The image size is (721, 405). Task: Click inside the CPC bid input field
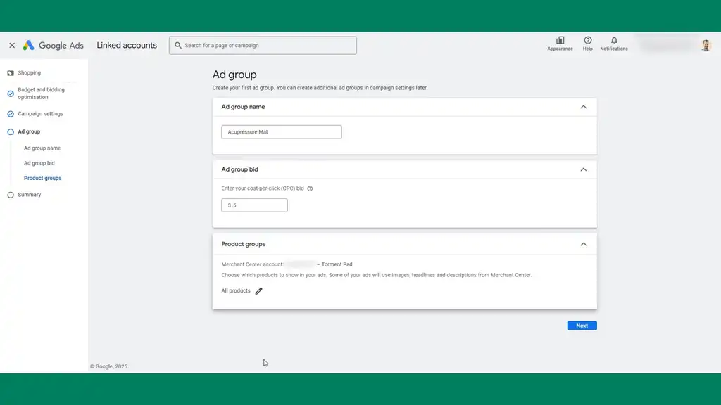(x=254, y=205)
